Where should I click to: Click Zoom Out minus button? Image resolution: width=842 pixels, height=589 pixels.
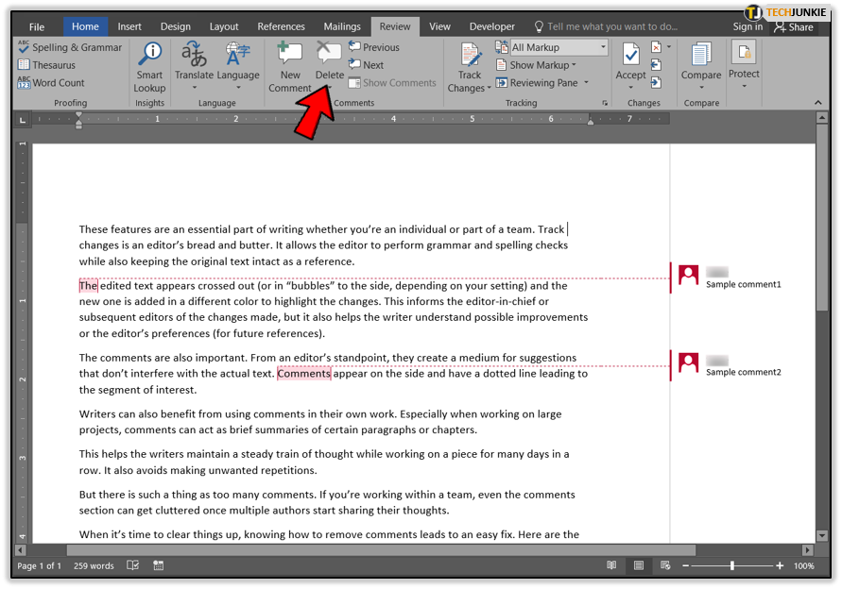coord(686,566)
